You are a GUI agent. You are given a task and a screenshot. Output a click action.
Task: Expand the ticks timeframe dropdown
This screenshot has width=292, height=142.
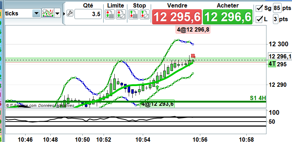click(36, 14)
